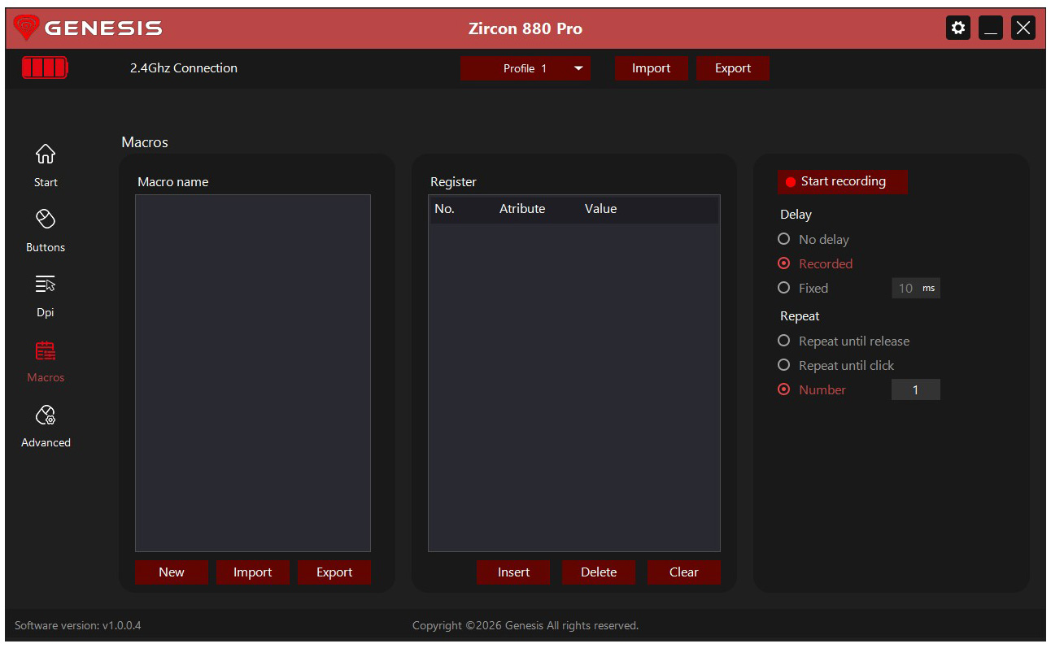Open the Start page from the sidebar
The height and width of the screenshot is (648, 1051).
click(x=46, y=165)
